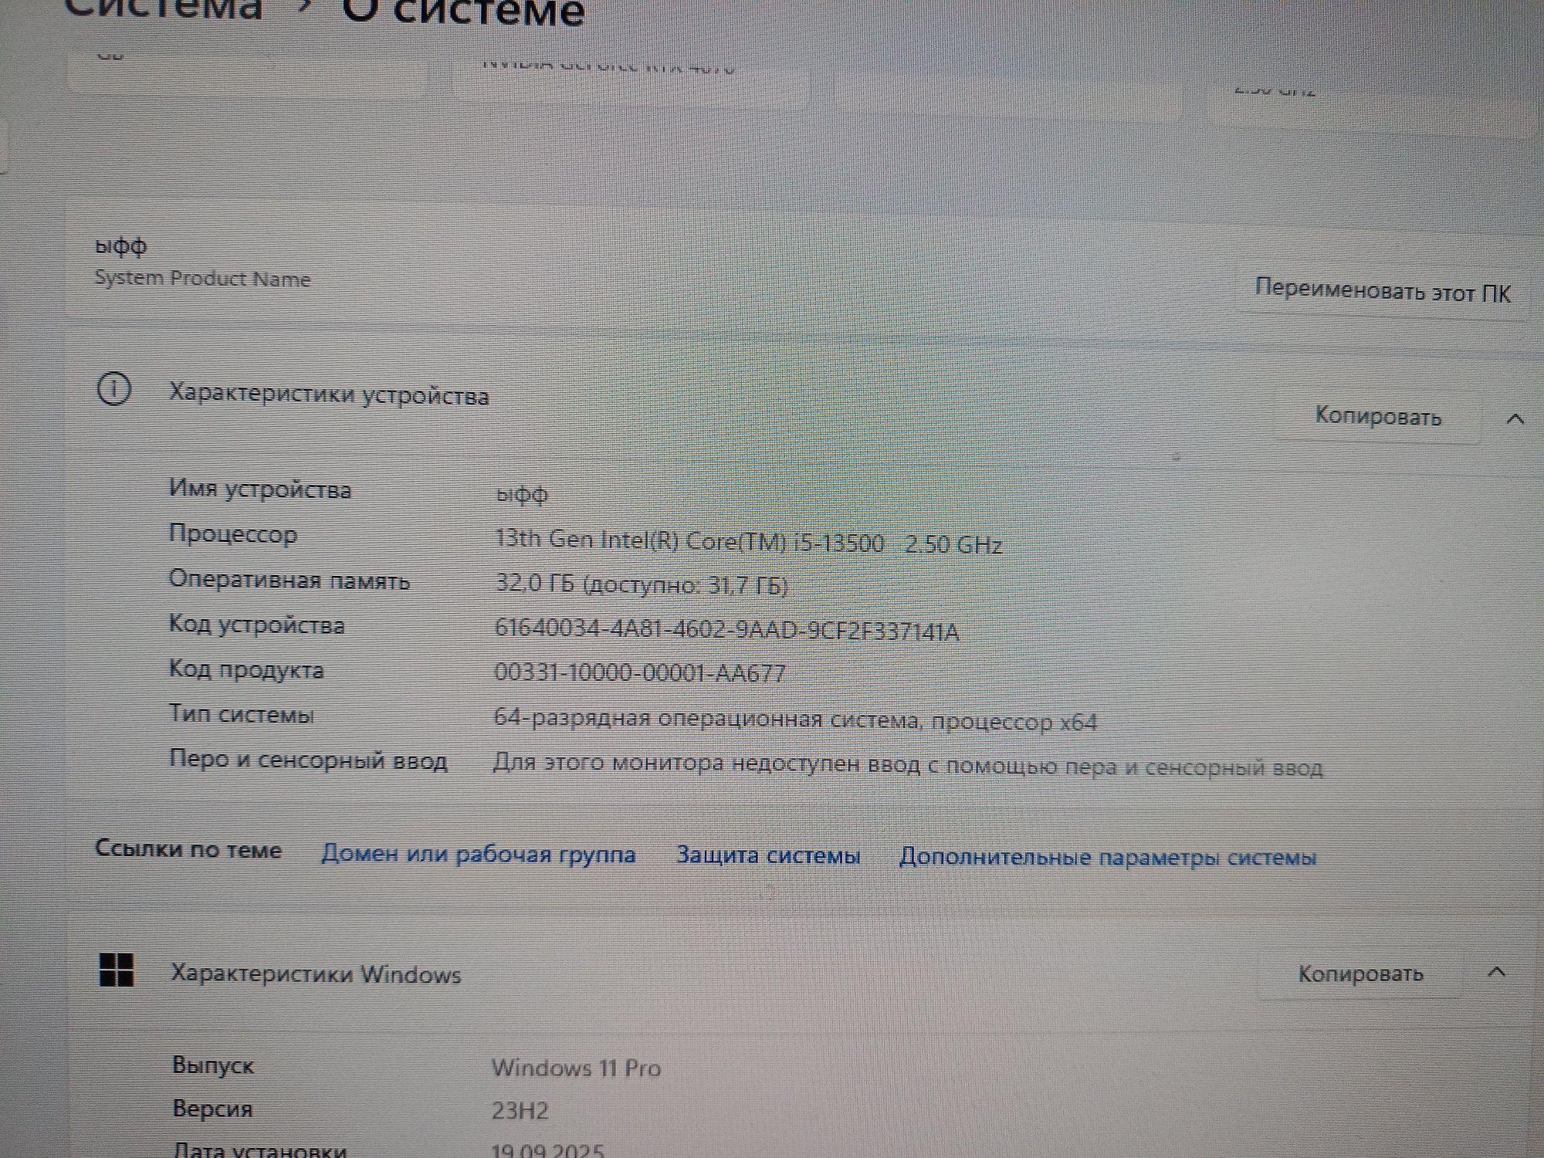
Task: Click the Переименовать этот ПК button
Action: [x=1383, y=291]
